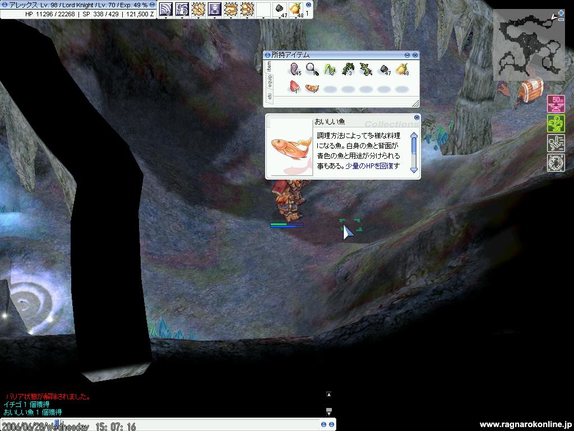574x431 pixels.
Task: Click the 50% weight status icon
Action: (556, 104)
